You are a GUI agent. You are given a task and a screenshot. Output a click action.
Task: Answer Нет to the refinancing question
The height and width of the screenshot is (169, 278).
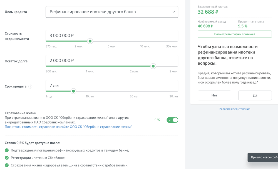pyautogui.click(x=214, y=95)
